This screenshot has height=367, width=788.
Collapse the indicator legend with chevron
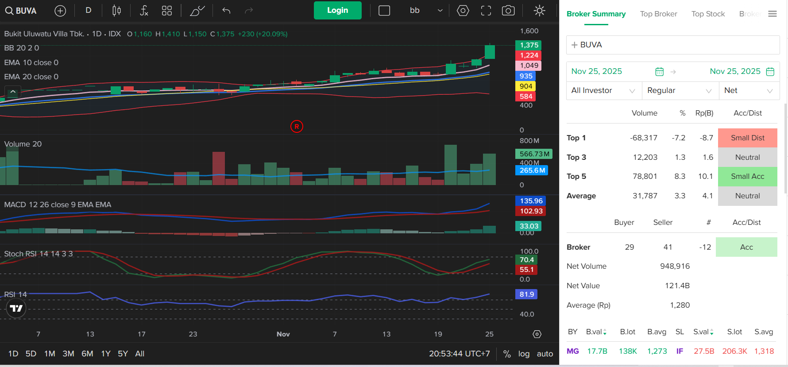pos(13,92)
